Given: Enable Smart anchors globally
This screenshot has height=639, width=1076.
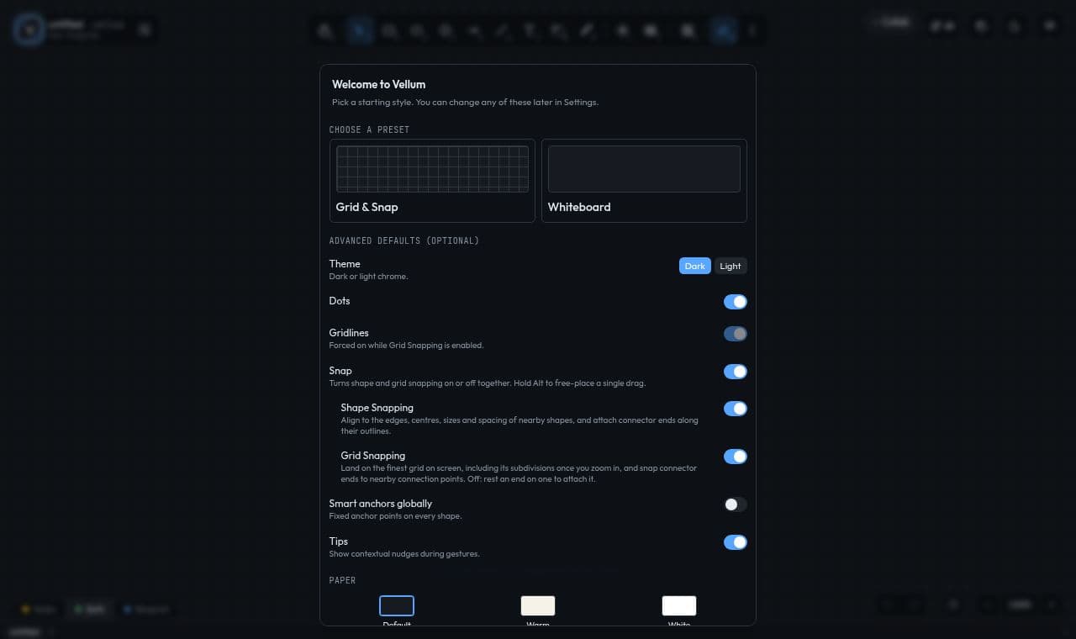Looking at the screenshot, I should tap(736, 504).
